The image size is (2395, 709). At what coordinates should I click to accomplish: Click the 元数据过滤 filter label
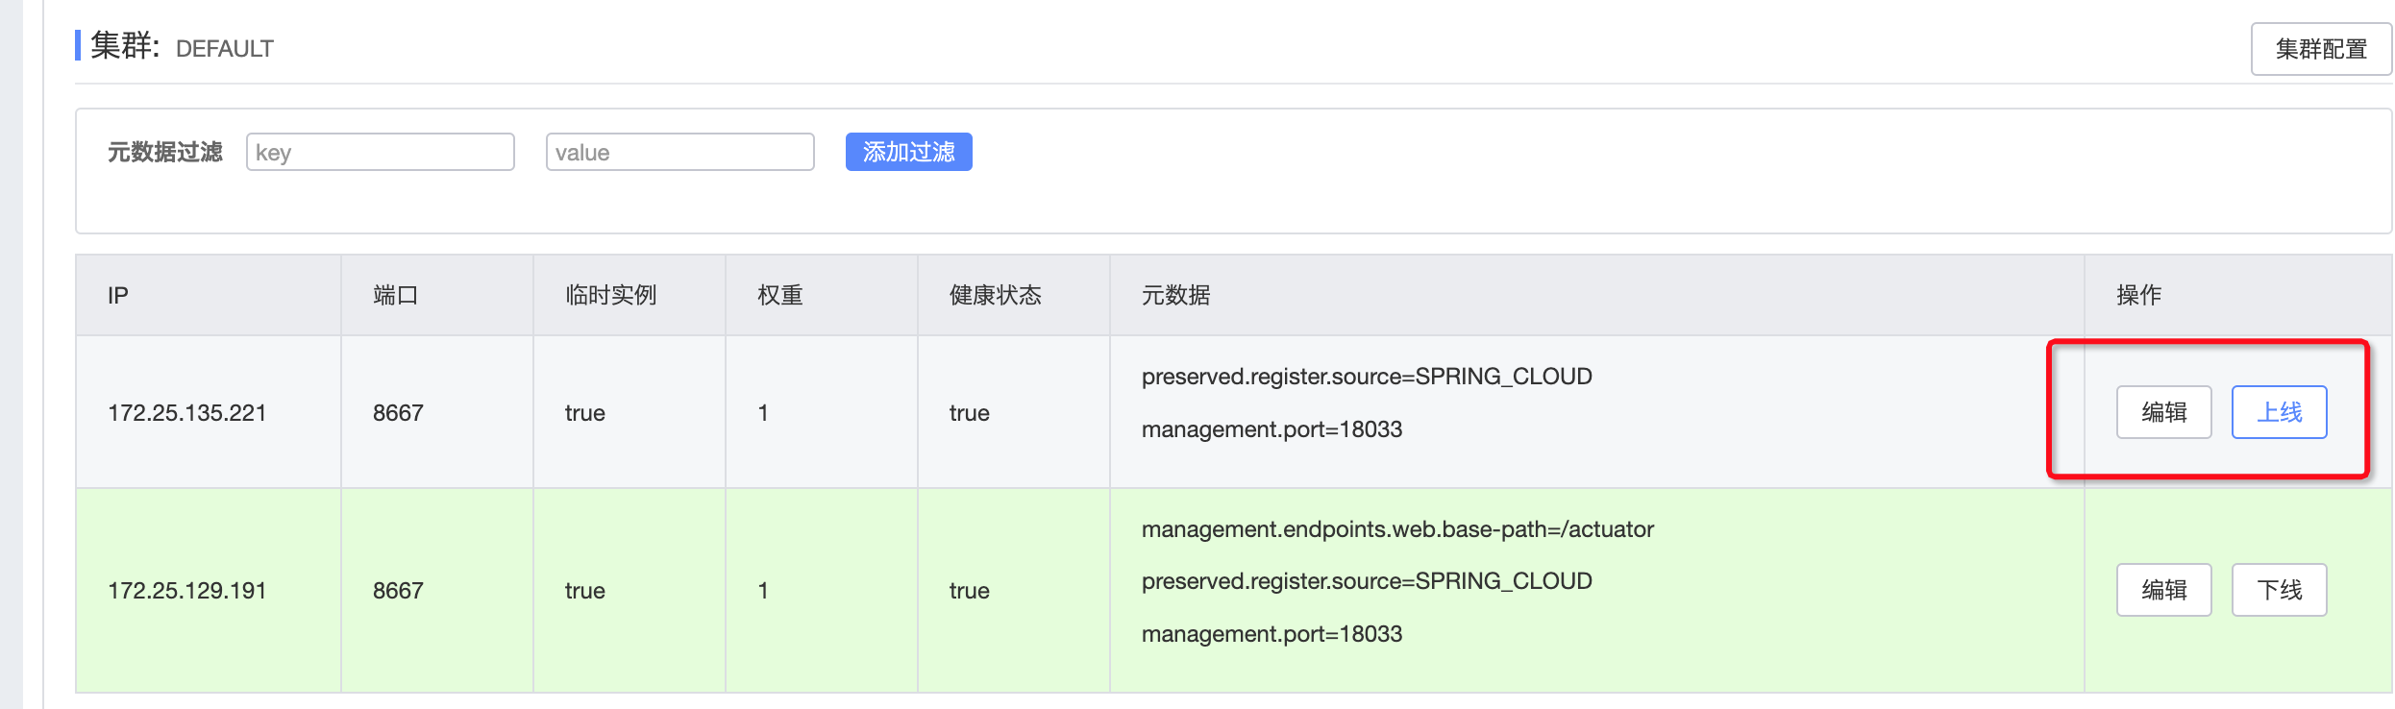pos(165,152)
